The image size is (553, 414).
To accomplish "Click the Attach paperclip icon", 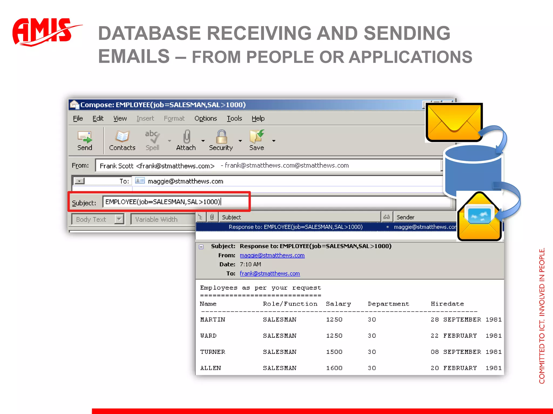I will [x=187, y=136].
